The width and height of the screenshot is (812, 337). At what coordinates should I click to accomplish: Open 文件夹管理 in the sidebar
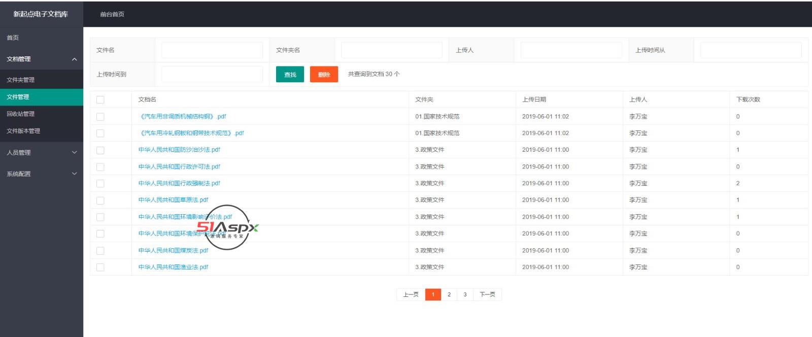pyautogui.click(x=21, y=80)
